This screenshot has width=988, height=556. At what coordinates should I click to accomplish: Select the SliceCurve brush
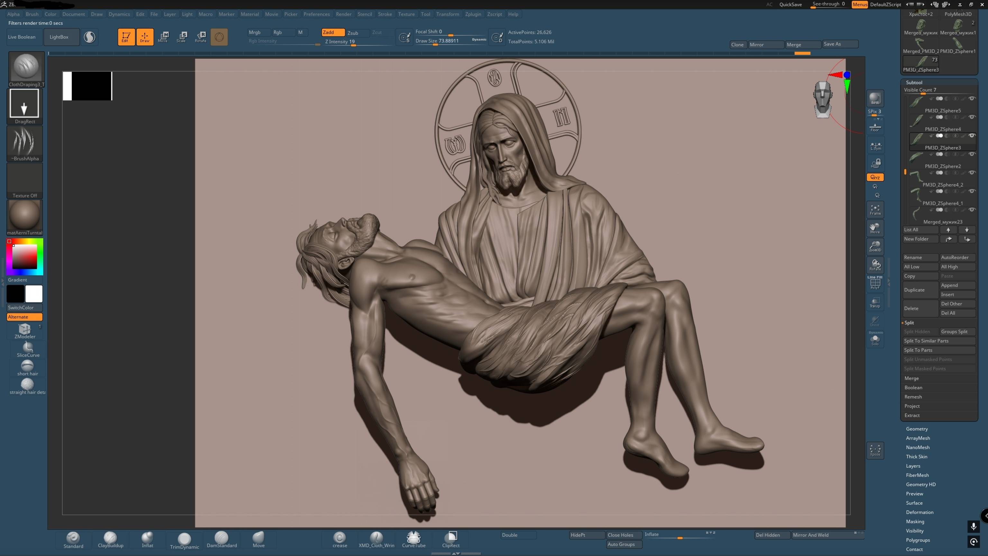(28, 349)
